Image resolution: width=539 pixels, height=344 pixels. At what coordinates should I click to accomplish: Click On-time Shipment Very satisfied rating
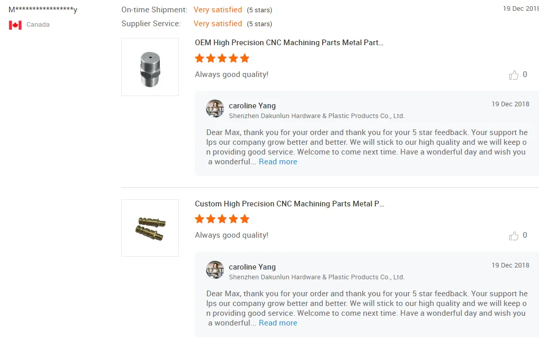[218, 10]
